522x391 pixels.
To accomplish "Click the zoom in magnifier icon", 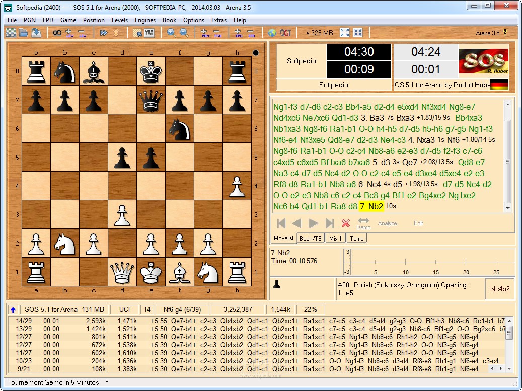I will 172,33.
